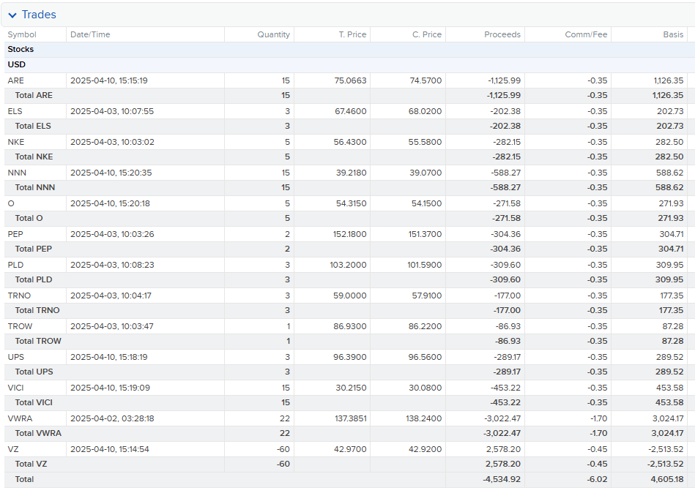Click the Total NKE row label
This screenshot has width=695, height=493.
tap(34, 157)
